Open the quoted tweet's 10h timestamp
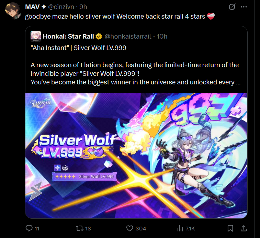The height and width of the screenshot is (238, 260). coord(162,36)
